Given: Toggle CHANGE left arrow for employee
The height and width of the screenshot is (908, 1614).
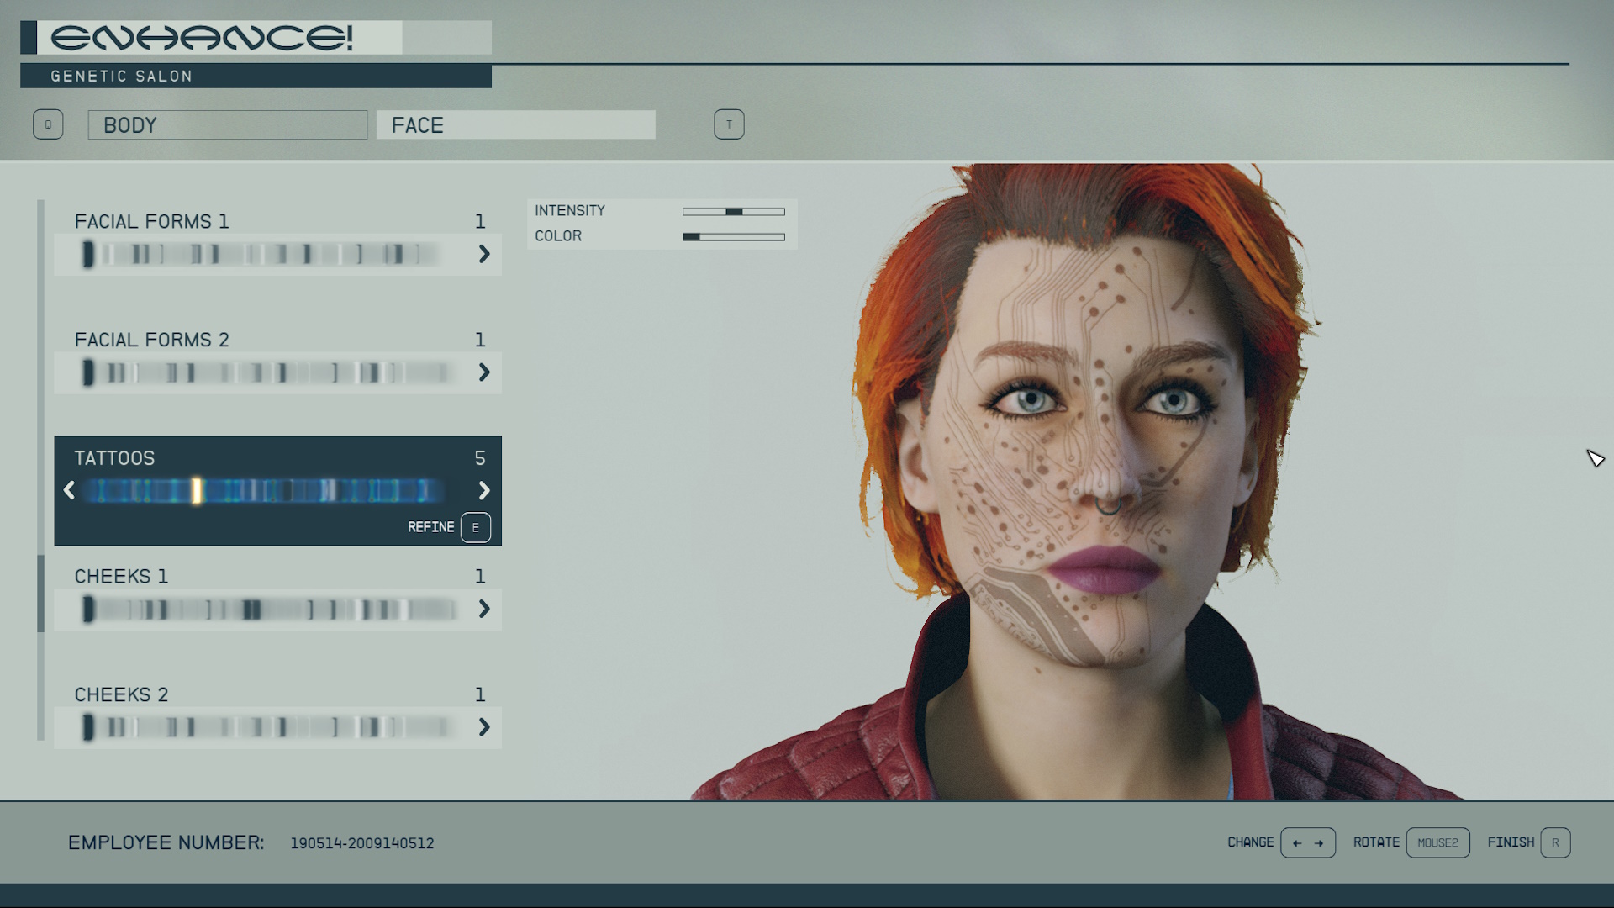Looking at the screenshot, I should (x=1296, y=842).
